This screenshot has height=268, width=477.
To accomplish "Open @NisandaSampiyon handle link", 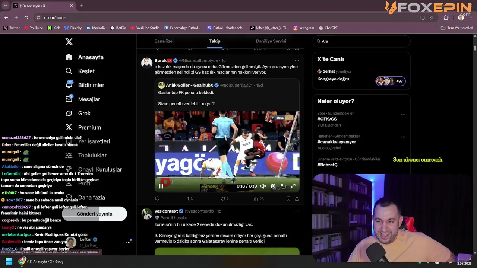I will pos(198,60).
